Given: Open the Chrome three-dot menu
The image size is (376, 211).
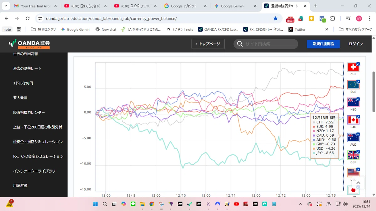Looking at the screenshot, I should point(369,18).
